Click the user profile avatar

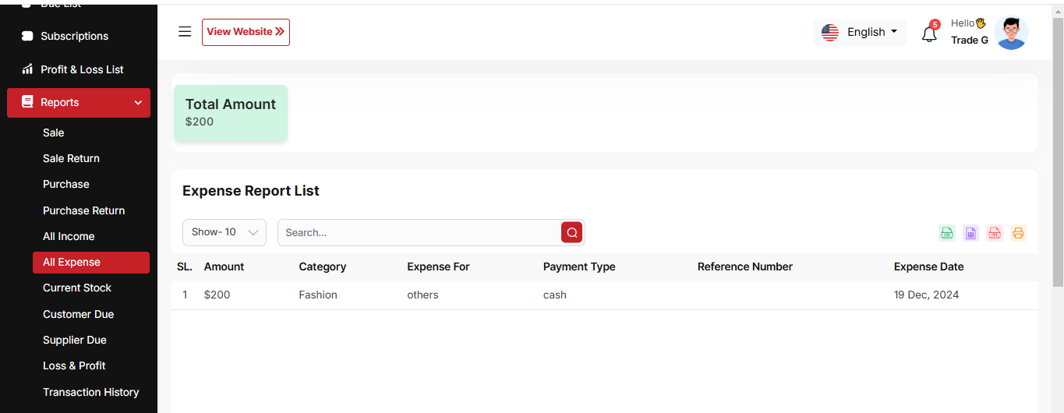(1011, 33)
